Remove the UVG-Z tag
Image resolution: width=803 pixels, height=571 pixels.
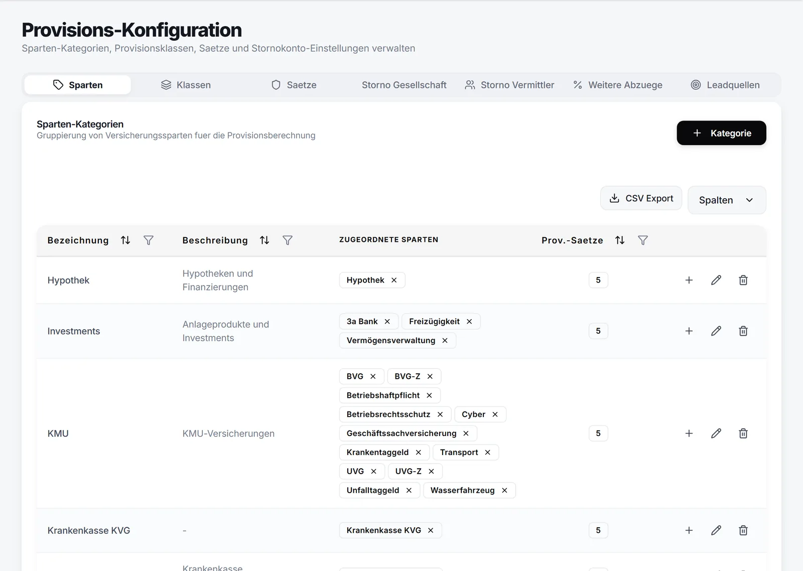[431, 471]
